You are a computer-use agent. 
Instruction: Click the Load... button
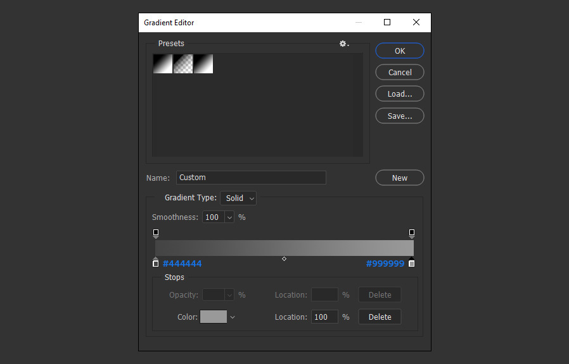click(400, 94)
